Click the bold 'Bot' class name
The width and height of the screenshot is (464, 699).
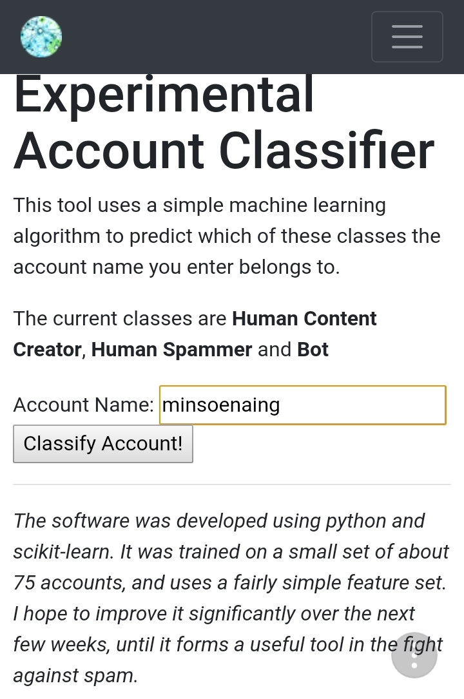pyautogui.click(x=313, y=350)
